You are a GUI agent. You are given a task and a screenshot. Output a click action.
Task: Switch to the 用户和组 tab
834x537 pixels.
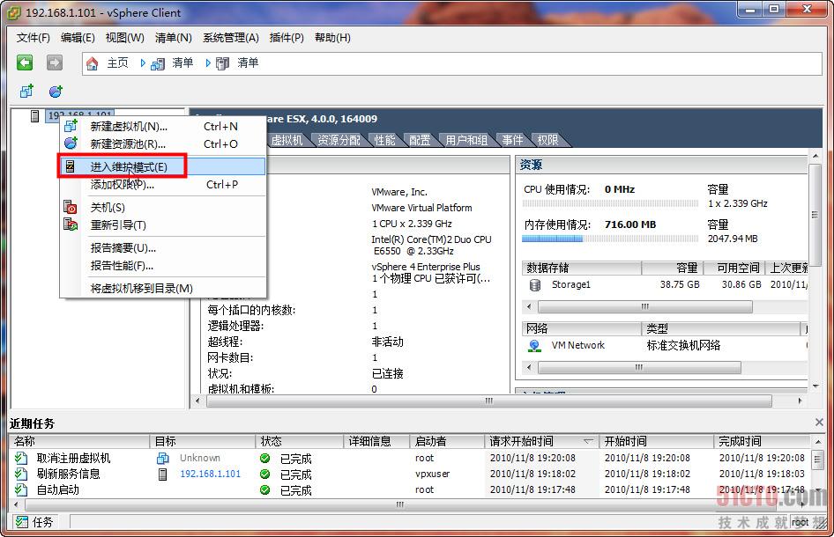tap(466, 140)
